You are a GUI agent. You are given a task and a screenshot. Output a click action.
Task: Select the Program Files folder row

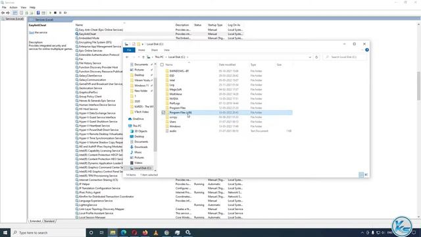click(226, 108)
